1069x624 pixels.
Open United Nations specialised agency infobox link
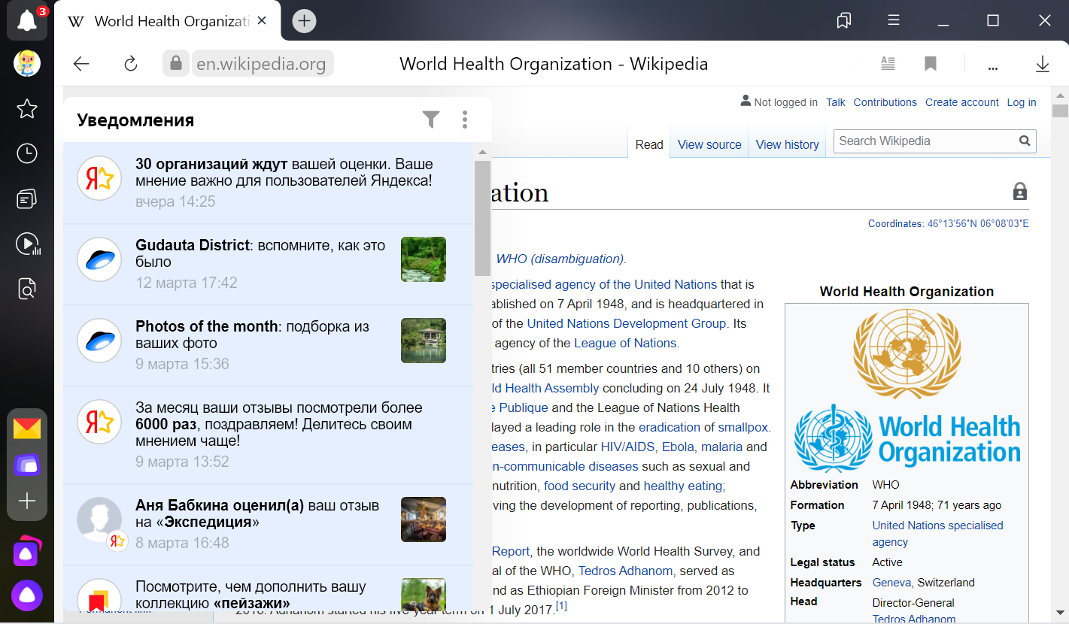937,534
